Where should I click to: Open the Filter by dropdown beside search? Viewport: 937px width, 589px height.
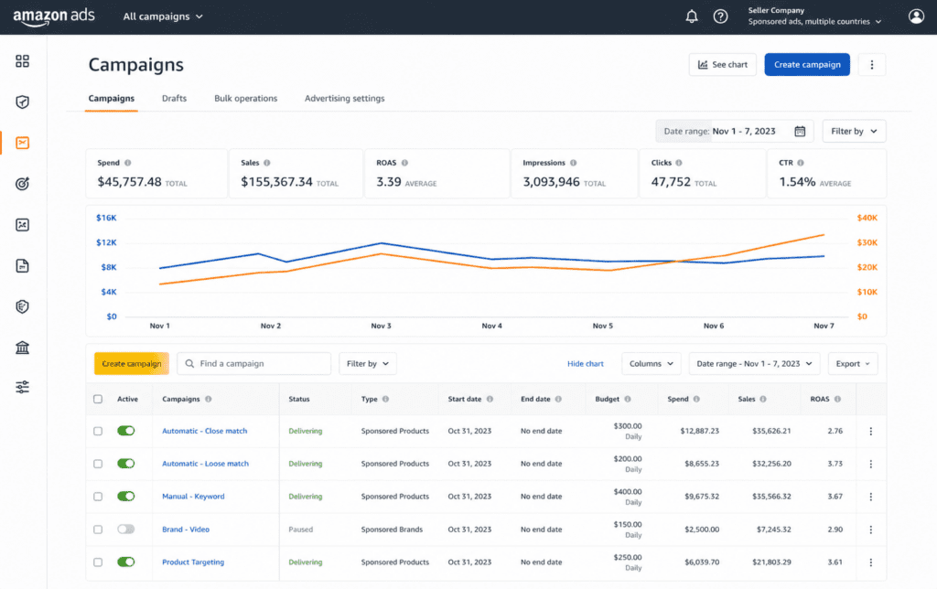368,364
